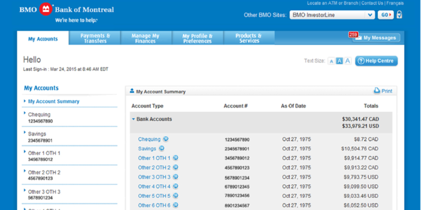The image size is (421, 210).
Task: Open the Manage My Finances tab
Action: (145, 38)
